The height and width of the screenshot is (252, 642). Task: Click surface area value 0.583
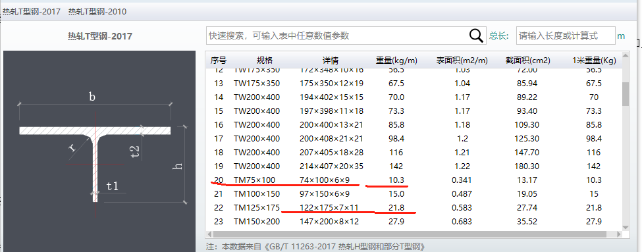pos(462,208)
